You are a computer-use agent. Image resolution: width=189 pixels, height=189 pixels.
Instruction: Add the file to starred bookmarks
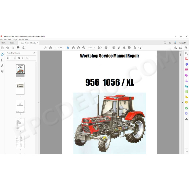pos(8,48)
